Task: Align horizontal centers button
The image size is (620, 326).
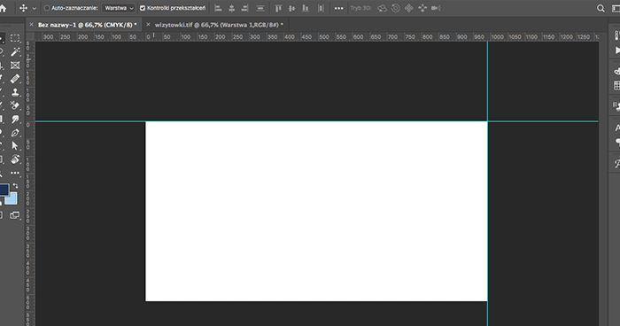Action: (232, 8)
